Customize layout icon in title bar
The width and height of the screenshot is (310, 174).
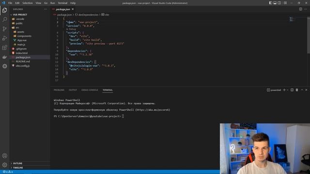[x=285, y=3]
